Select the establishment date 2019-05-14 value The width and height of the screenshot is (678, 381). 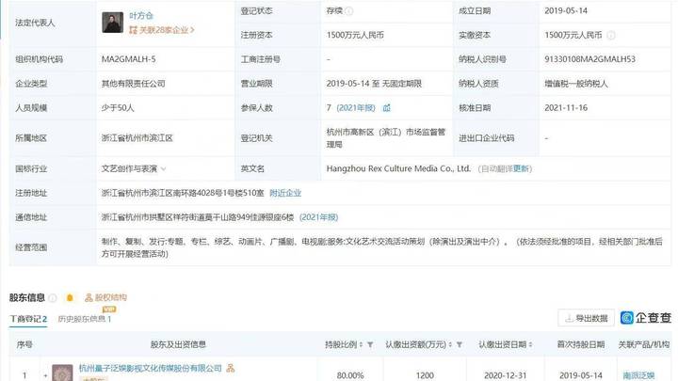point(566,11)
